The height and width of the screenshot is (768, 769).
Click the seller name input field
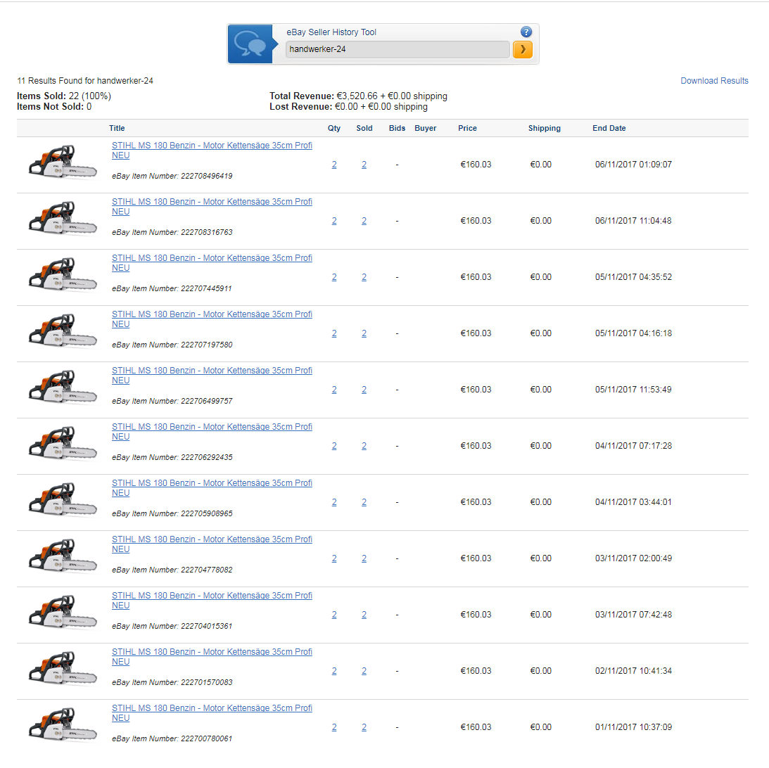coord(397,49)
